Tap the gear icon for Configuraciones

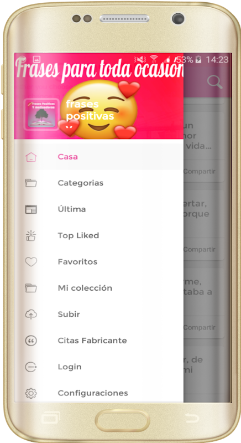click(31, 393)
